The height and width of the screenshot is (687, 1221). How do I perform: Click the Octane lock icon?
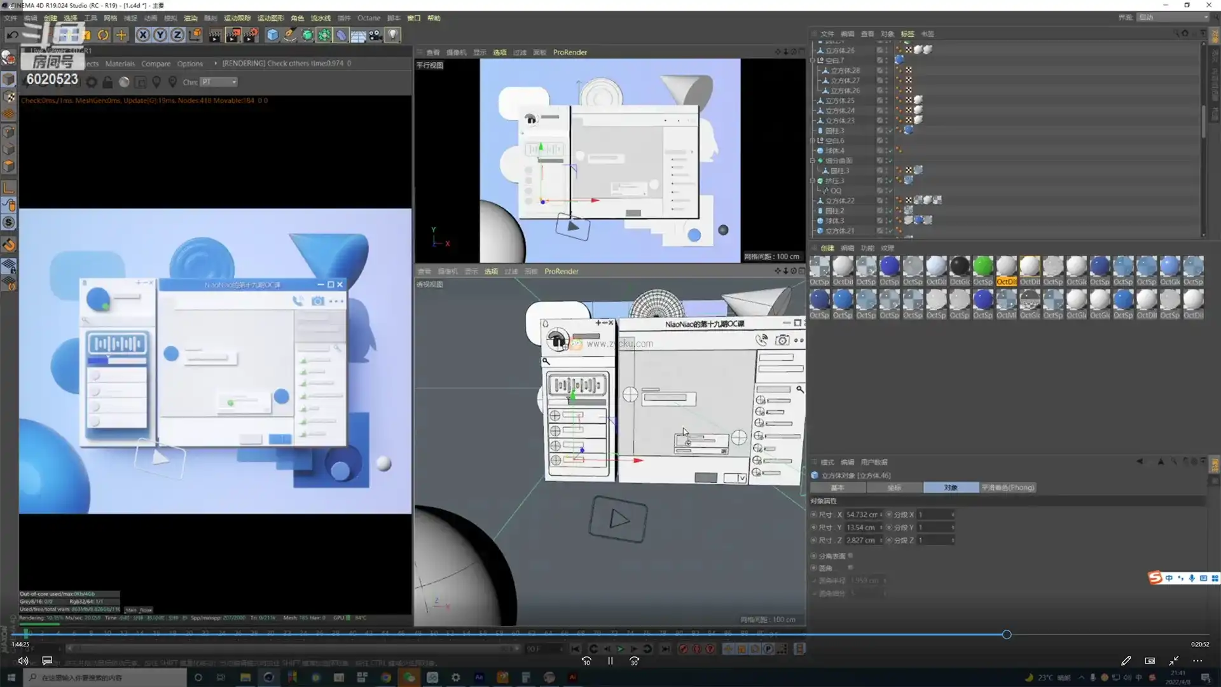point(107,82)
